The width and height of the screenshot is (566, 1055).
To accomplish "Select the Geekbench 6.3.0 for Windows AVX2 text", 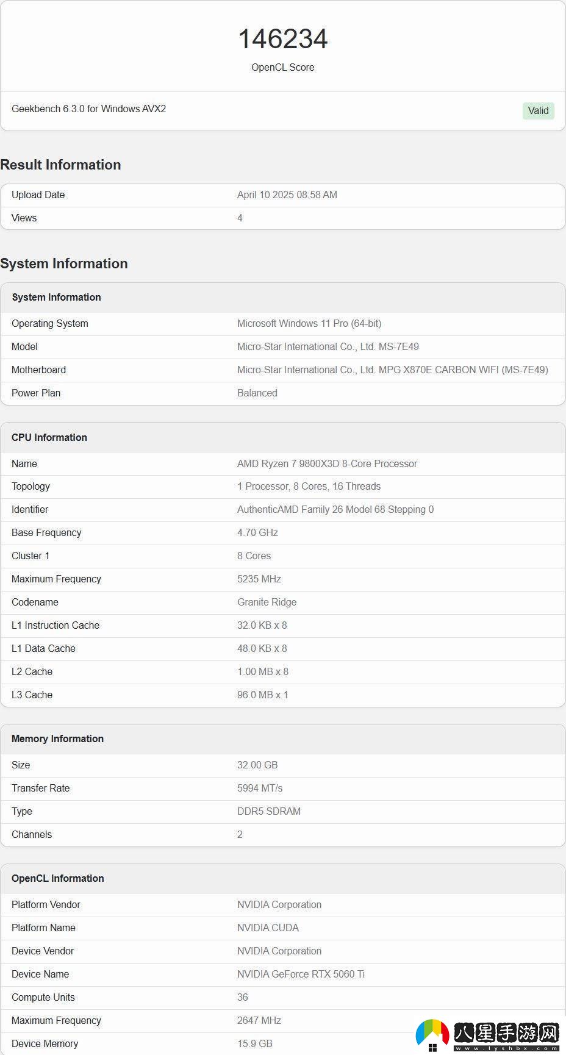I will [x=88, y=109].
